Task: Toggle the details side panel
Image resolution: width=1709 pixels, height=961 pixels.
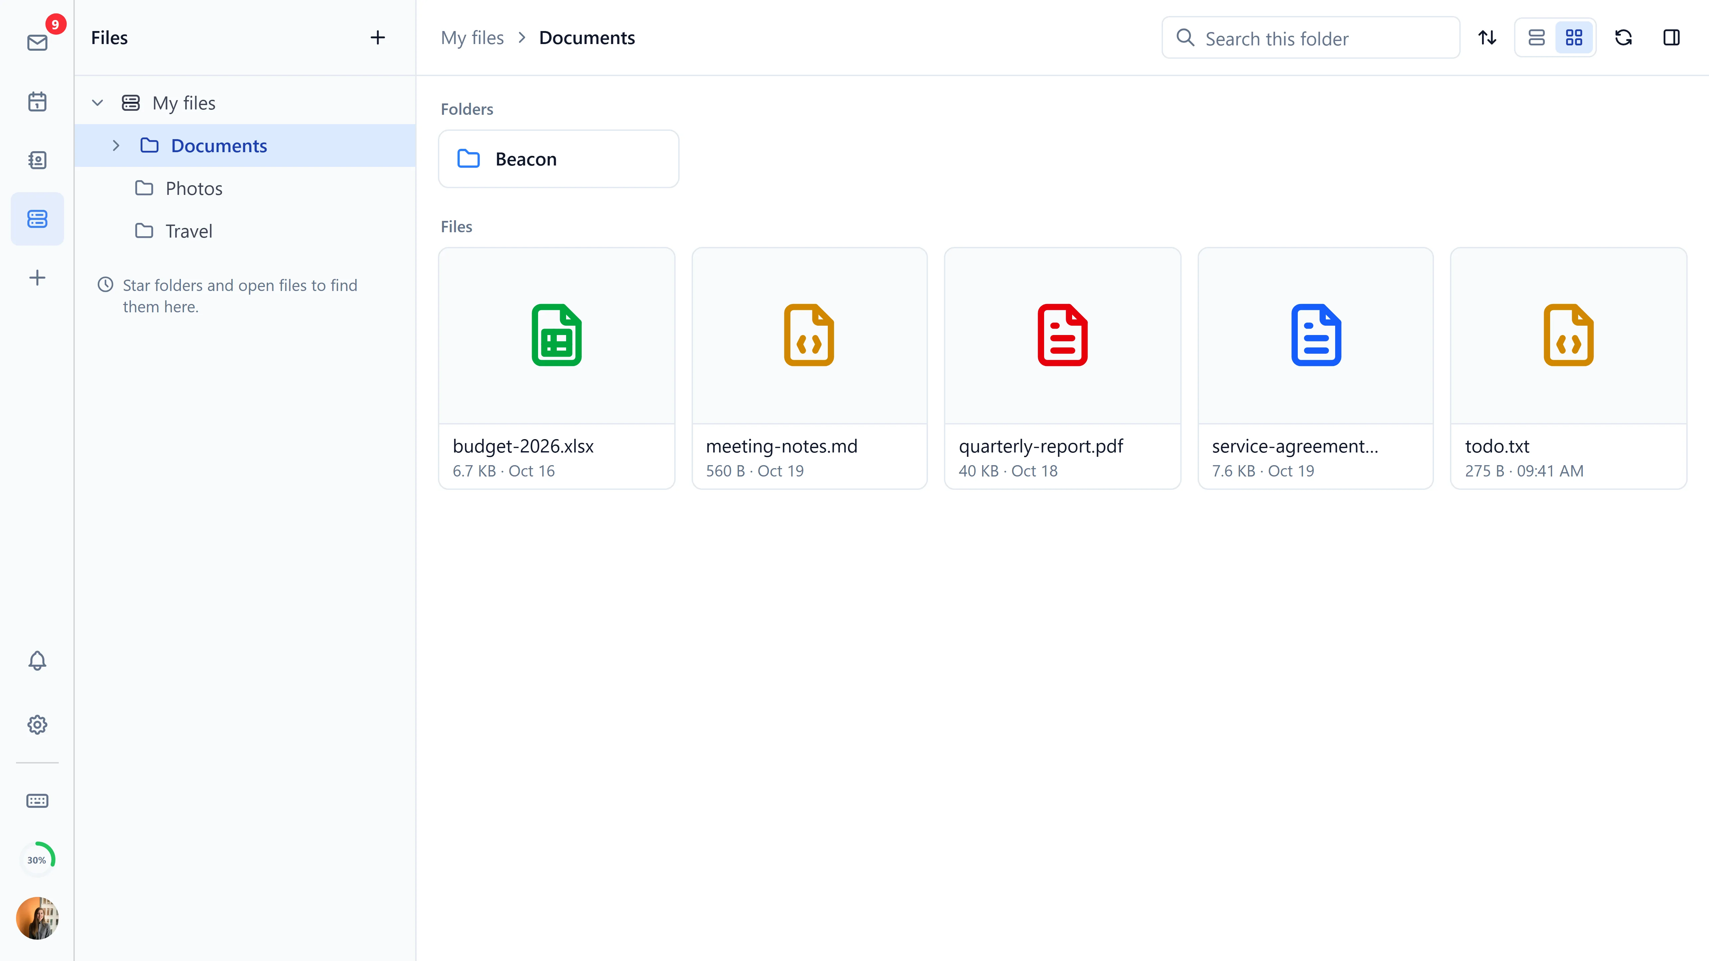Action: (x=1671, y=38)
